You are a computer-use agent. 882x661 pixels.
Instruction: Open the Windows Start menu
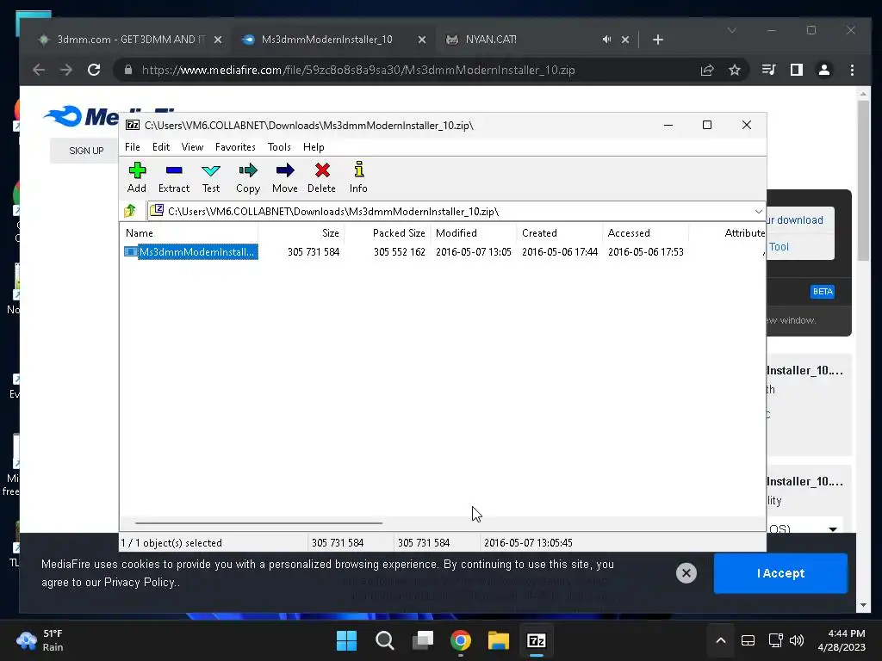346,640
